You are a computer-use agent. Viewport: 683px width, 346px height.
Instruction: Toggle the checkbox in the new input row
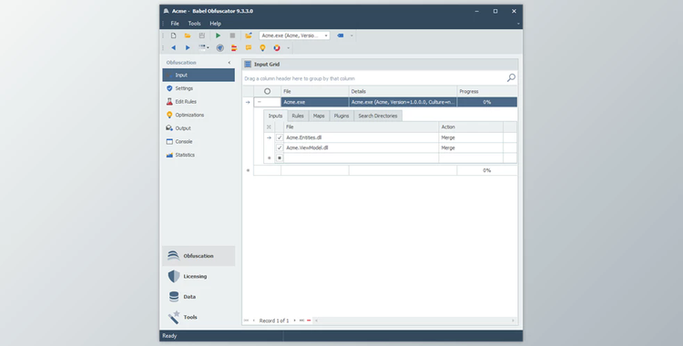pyautogui.click(x=280, y=158)
